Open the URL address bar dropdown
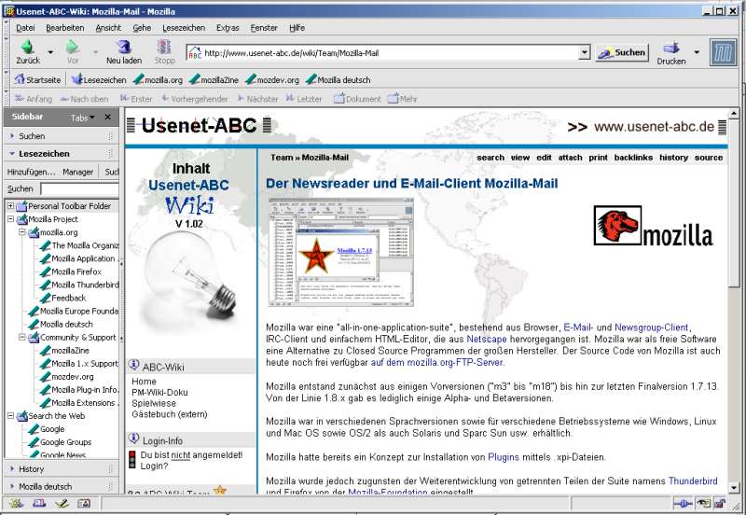746x515 pixels. click(x=585, y=53)
